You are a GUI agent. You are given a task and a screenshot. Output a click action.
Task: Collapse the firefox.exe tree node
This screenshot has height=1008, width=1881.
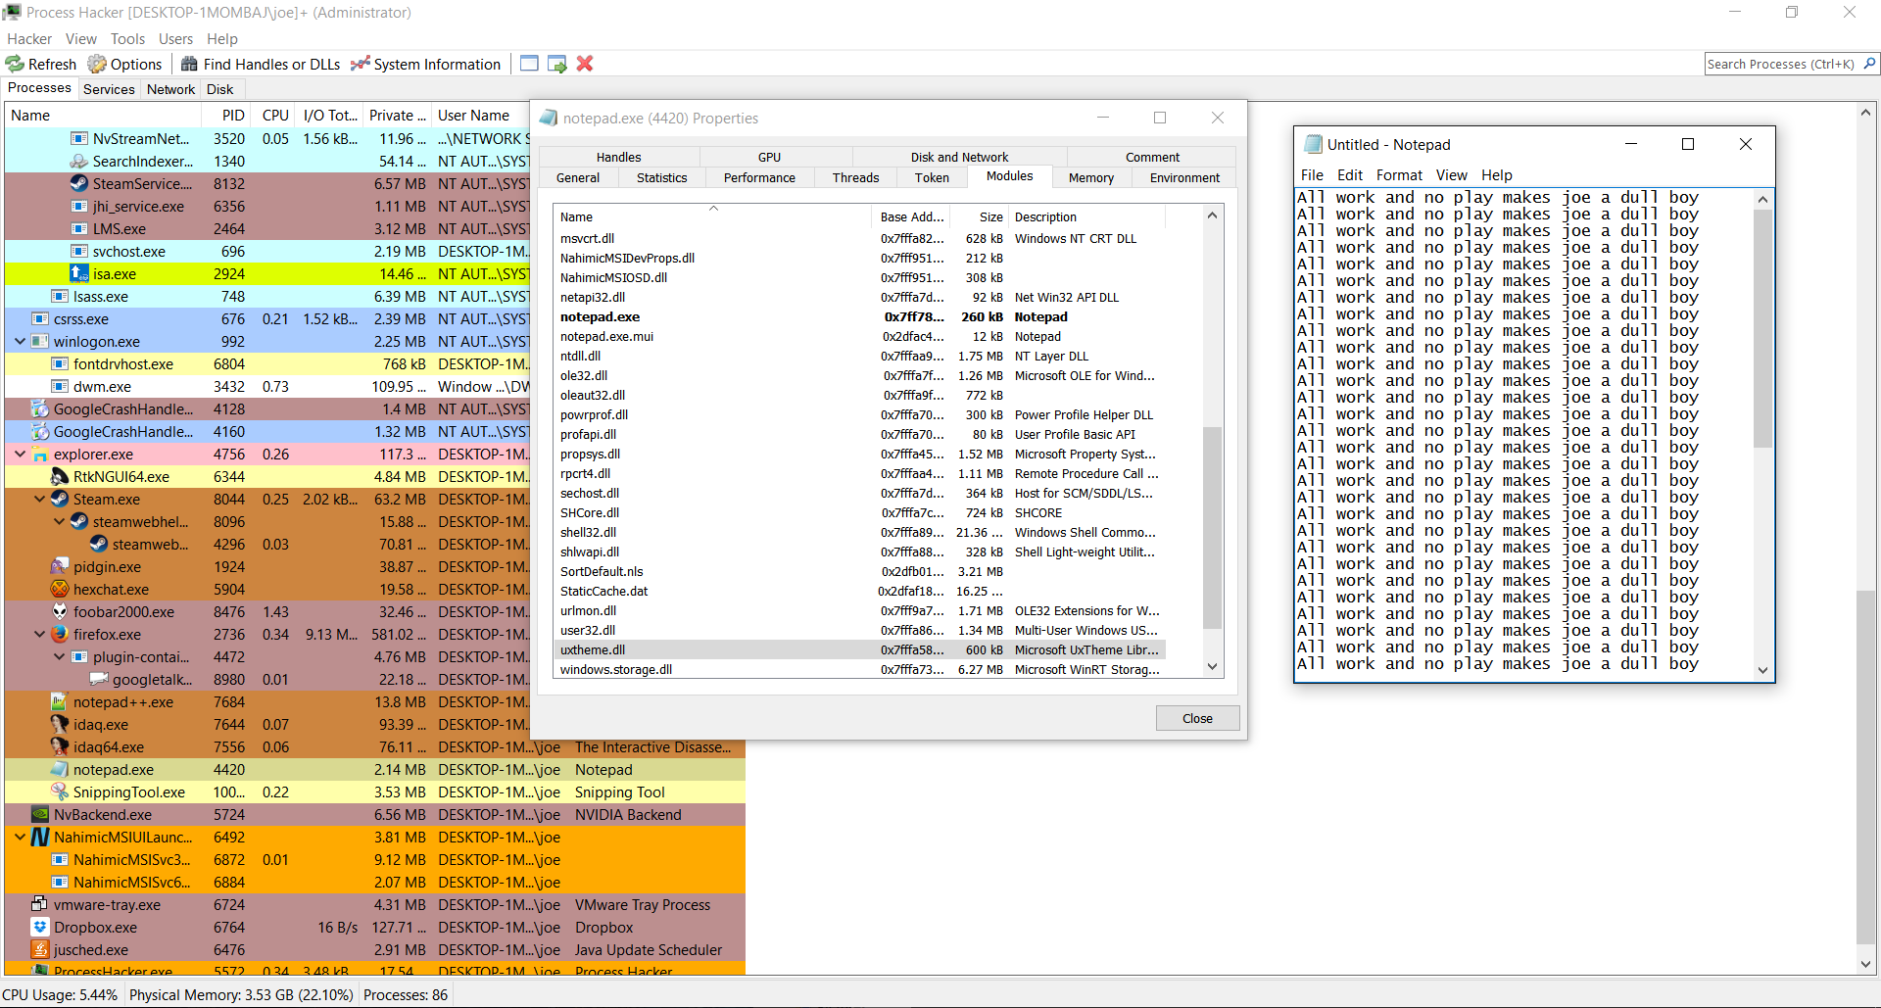[x=40, y=634]
